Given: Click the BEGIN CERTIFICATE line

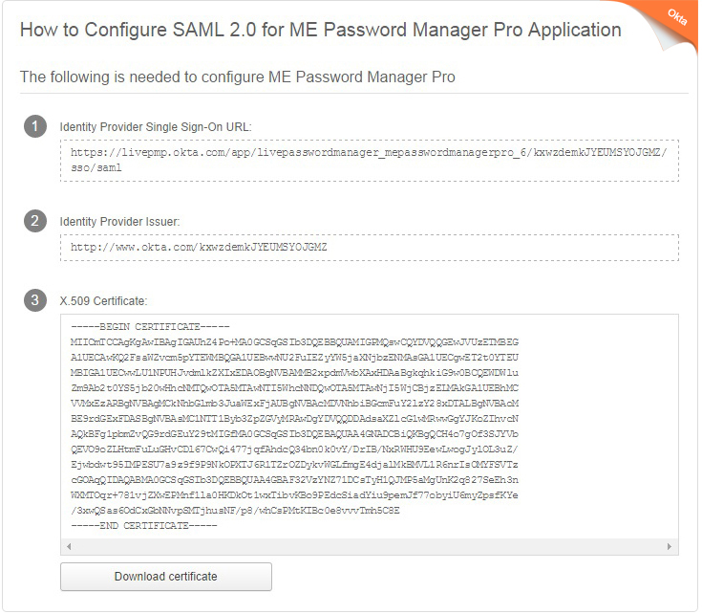Looking at the screenshot, I should (x=150, y=326).
